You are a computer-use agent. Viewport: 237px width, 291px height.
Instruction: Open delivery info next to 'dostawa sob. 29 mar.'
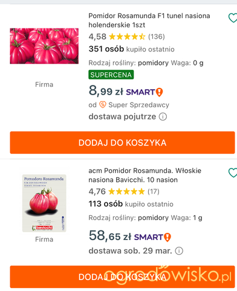click(179, 251)
